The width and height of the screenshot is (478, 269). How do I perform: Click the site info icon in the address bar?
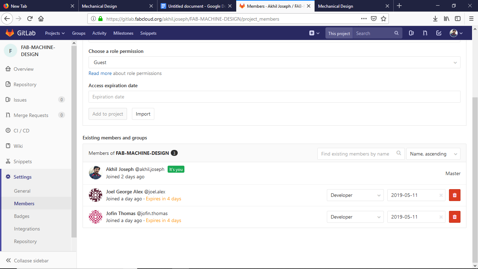click(93, 19)
